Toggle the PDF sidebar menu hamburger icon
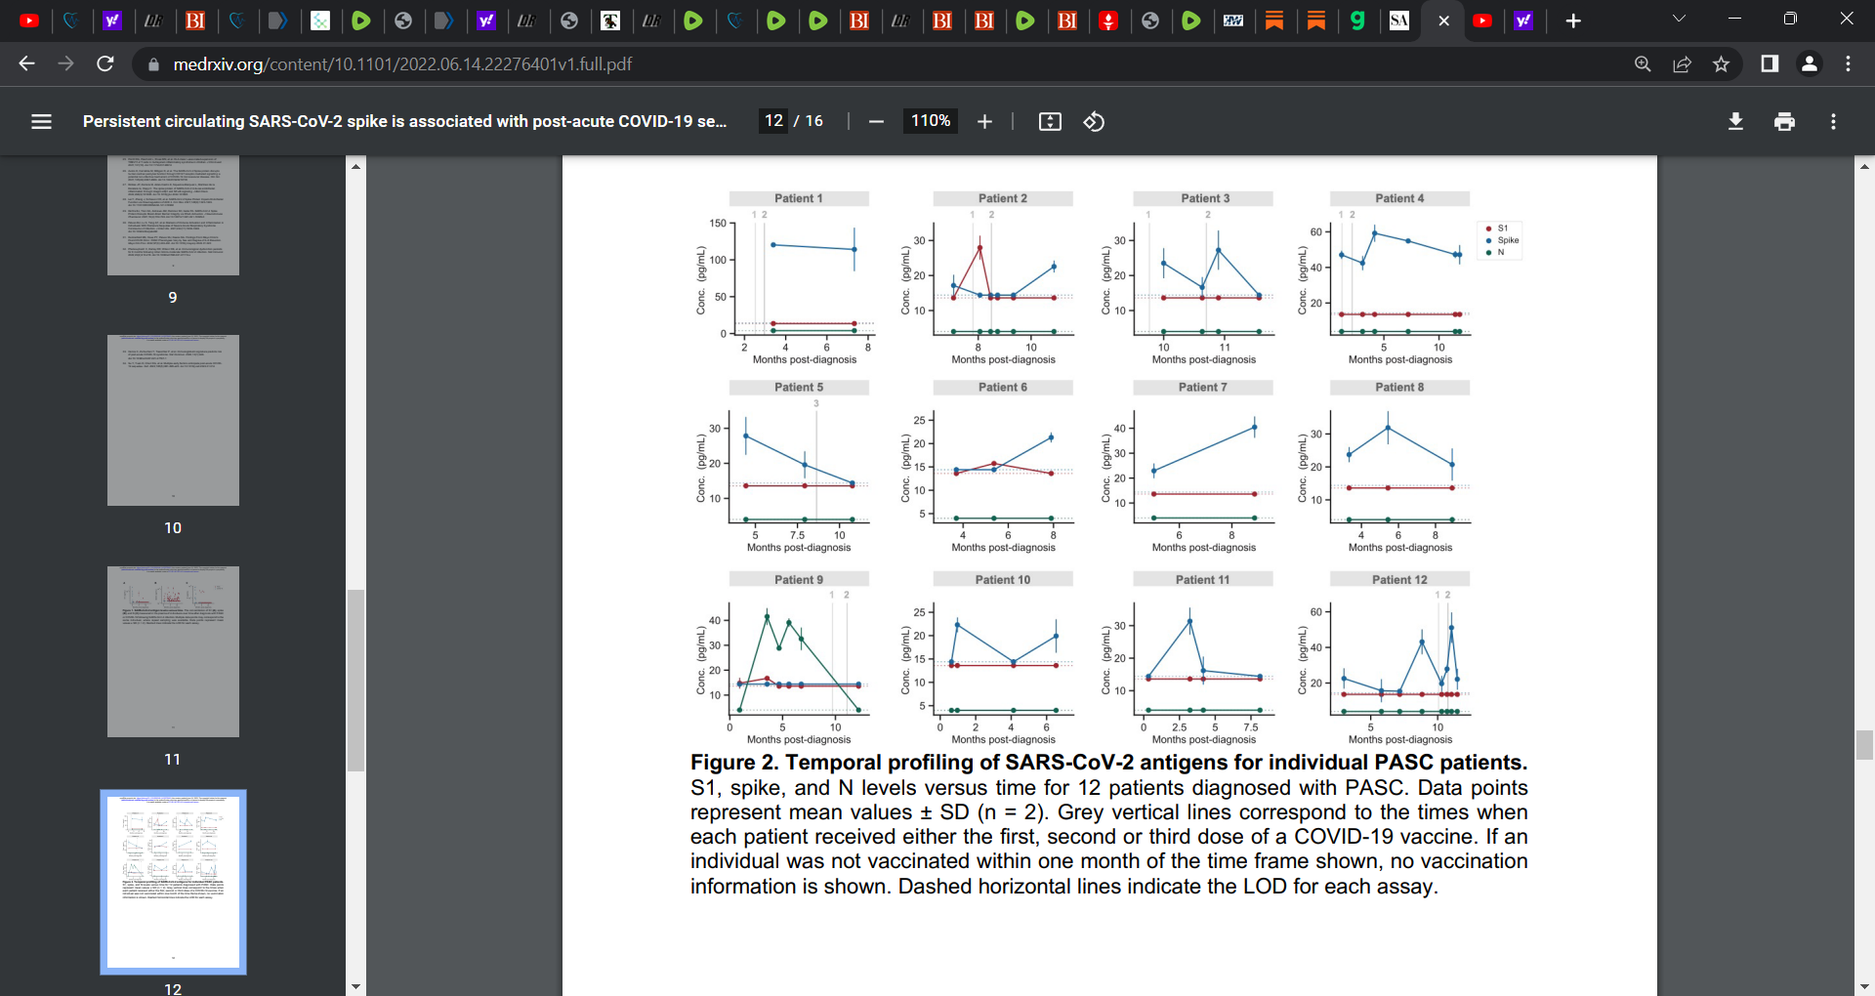Image resolution: width=1875 pixels, height=996 pixels. point(41,121)
